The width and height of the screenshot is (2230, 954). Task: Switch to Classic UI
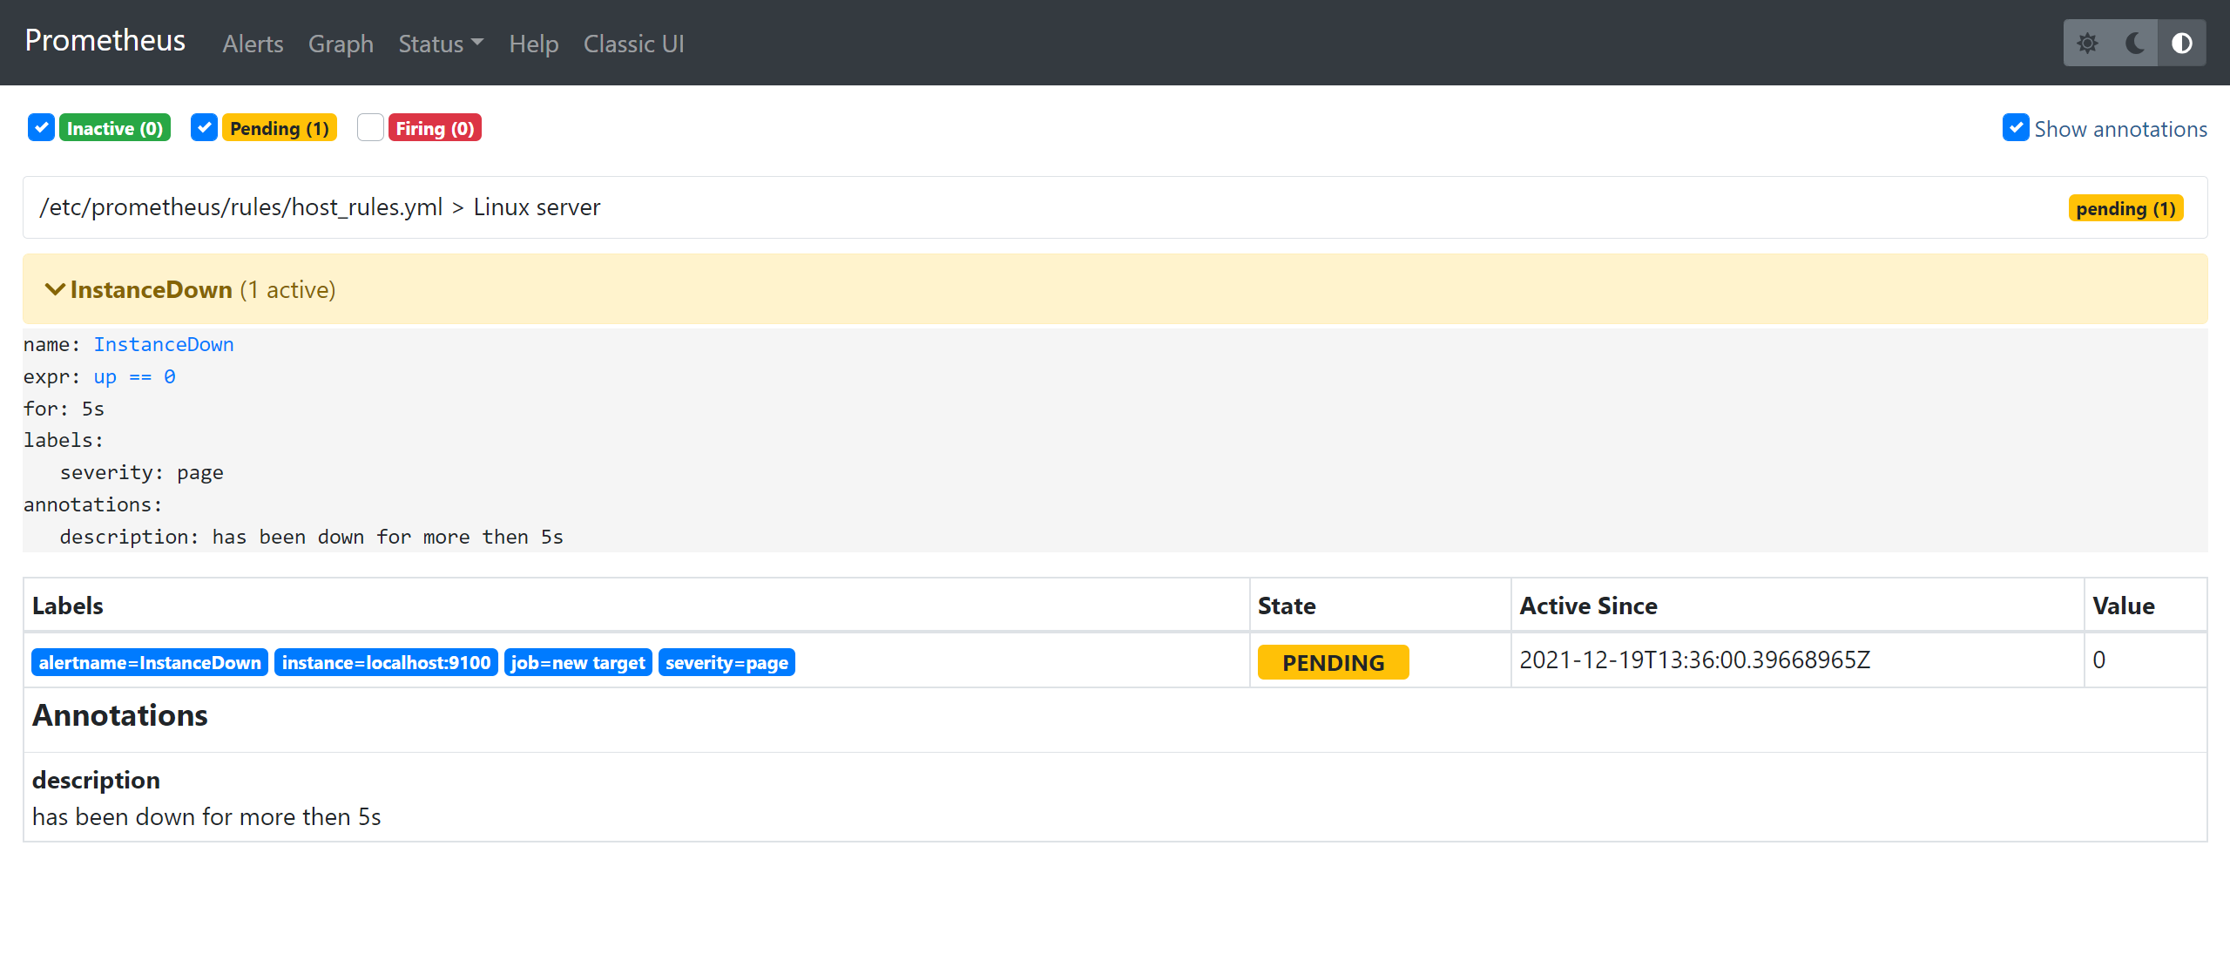(x=633, y=44)
